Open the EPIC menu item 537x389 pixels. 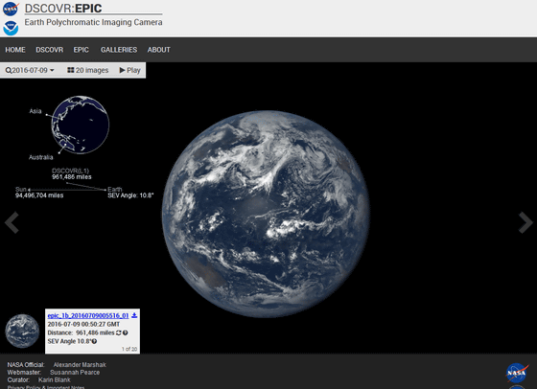(82, 50)
